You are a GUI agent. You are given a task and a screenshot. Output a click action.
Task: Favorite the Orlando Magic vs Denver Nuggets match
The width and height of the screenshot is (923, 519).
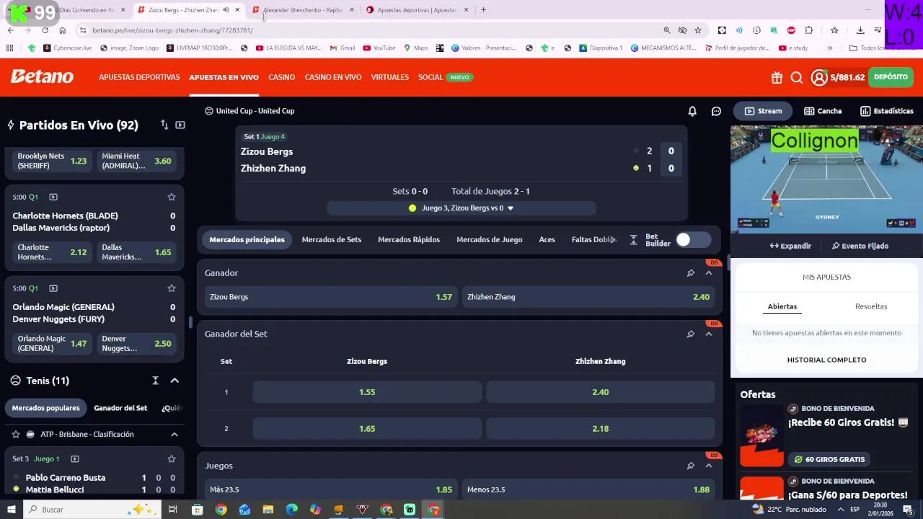click(172, 288)
